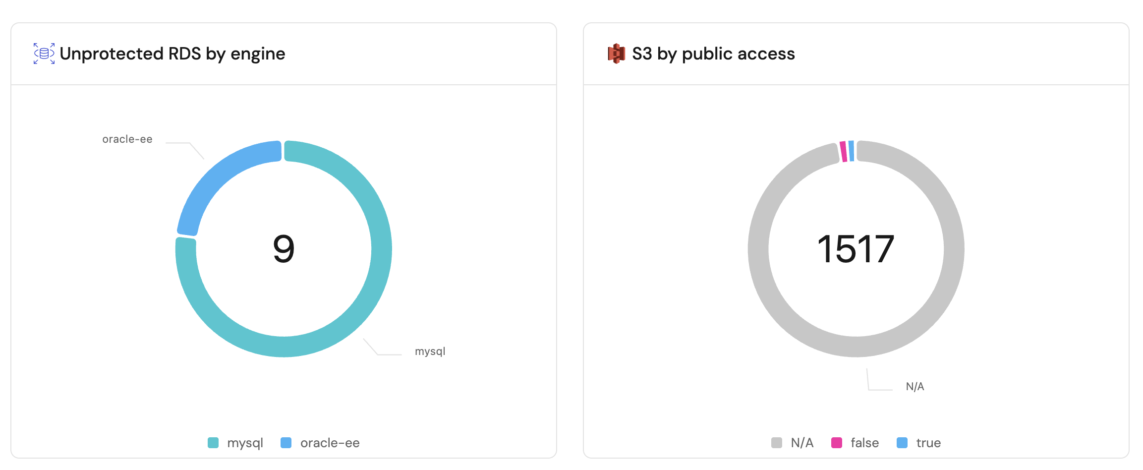Click the RDS database icon in card header
This screenshot has height=470, width=1143.
(44, 54)
